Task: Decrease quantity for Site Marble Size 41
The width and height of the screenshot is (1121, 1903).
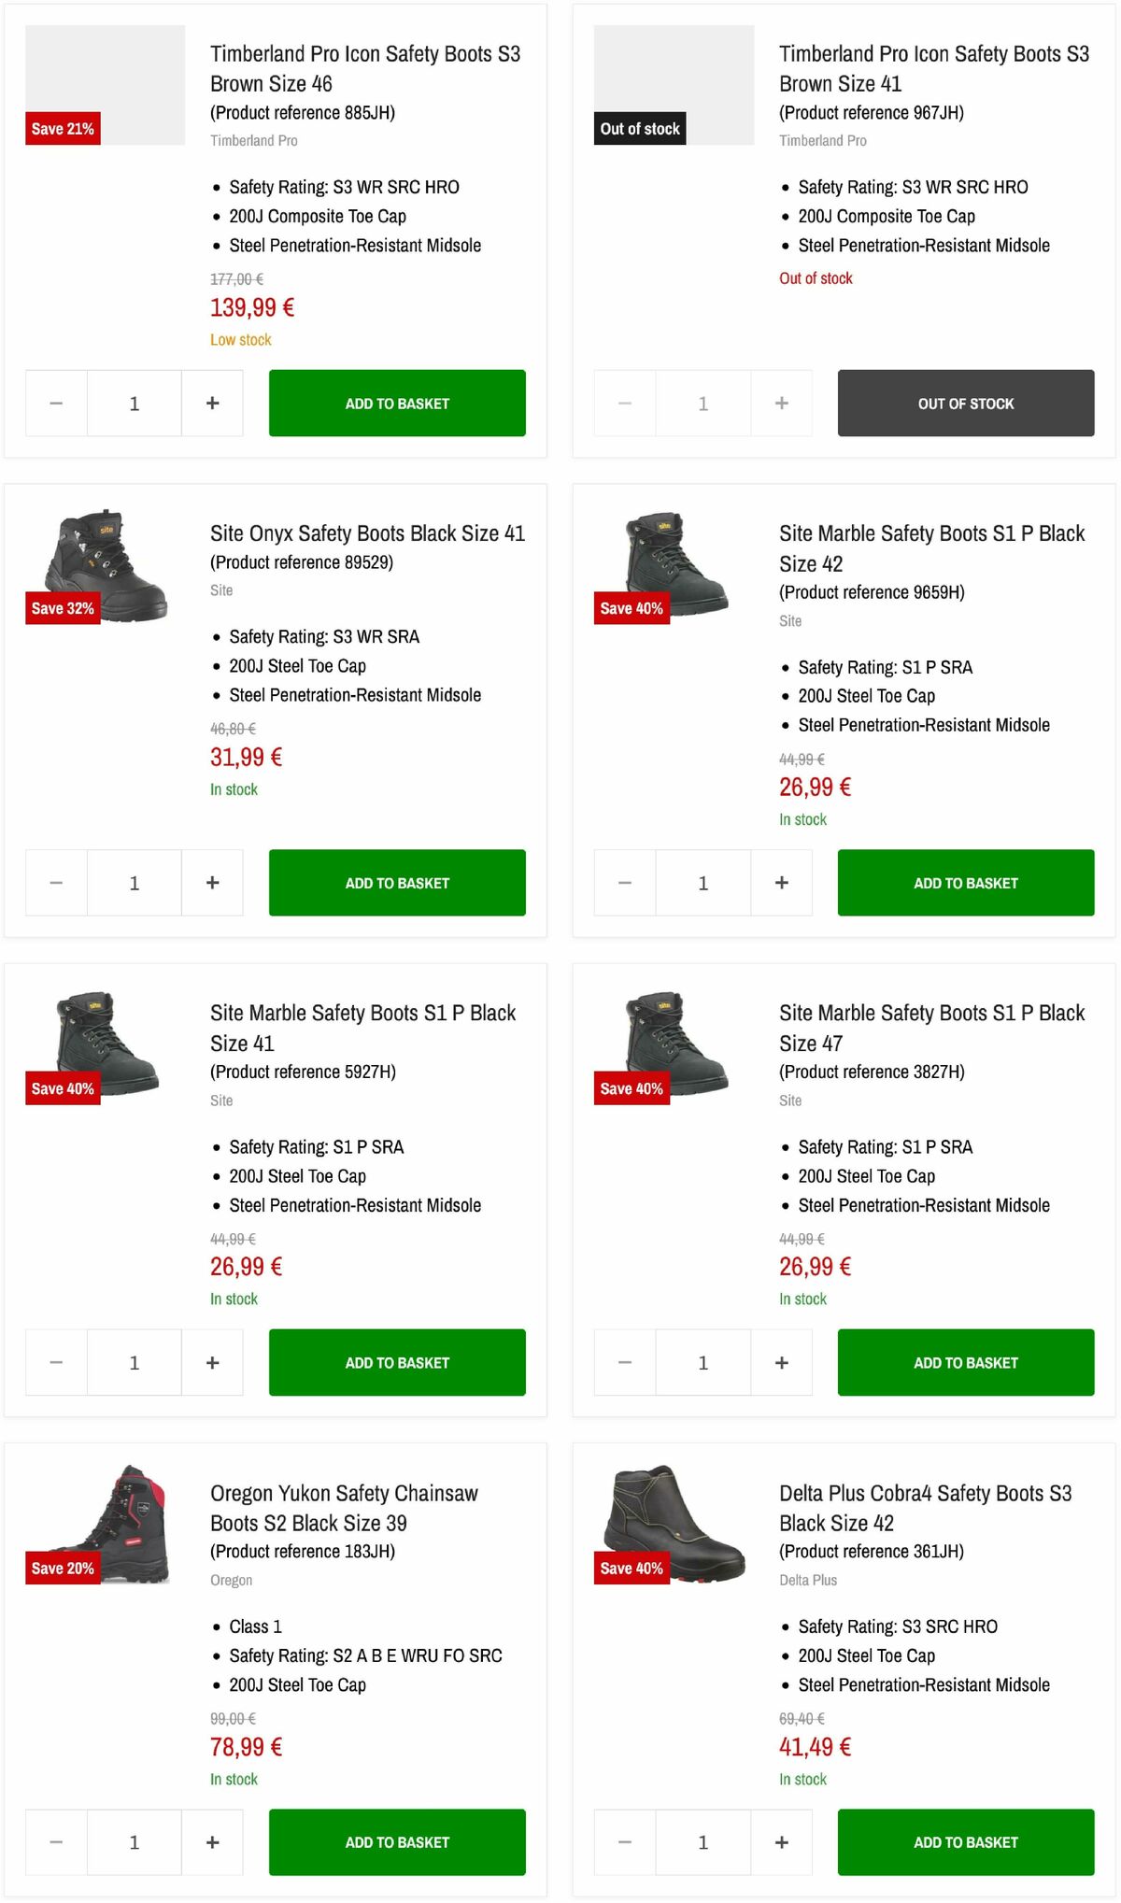Action: point(55,1362)
